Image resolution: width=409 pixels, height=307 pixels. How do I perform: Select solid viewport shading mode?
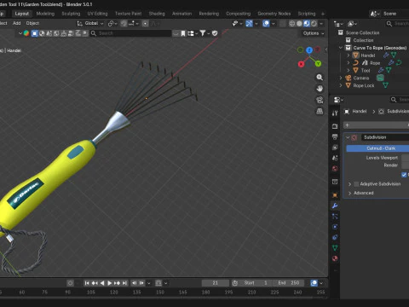click(x=299, y=24)
